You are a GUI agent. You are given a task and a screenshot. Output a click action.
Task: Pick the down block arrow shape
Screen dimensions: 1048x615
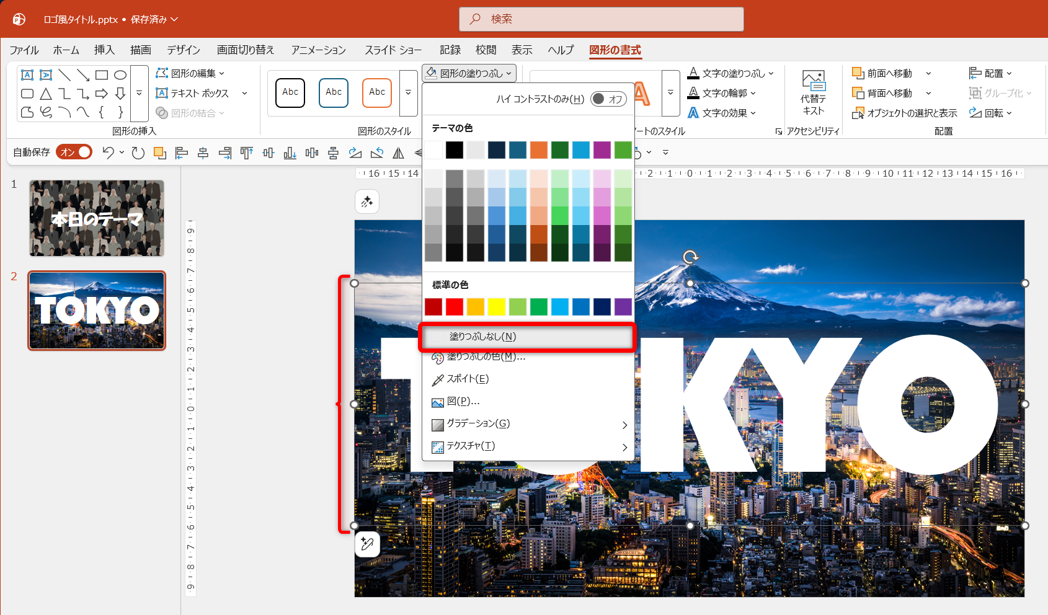point(120,94)
